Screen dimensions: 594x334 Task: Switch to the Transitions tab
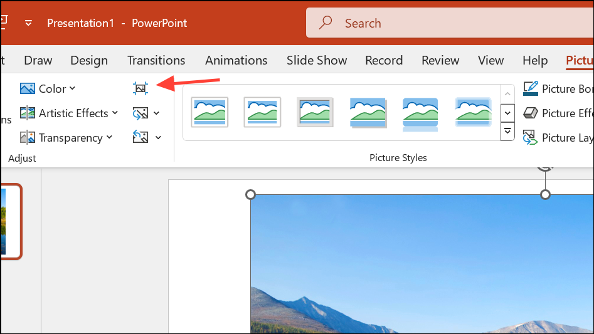156,60
